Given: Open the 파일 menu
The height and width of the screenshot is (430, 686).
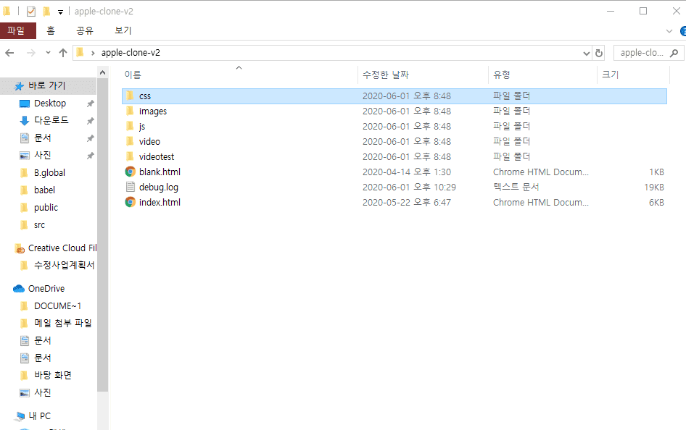Looking at the screenshot, I should coord(18,30).
